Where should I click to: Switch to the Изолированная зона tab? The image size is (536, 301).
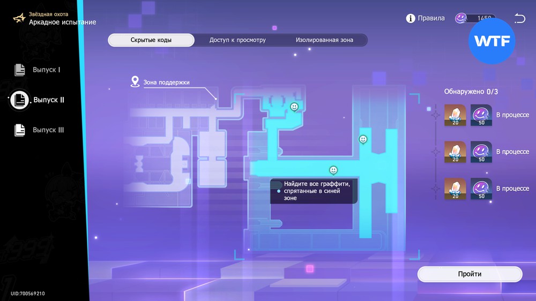(x=324, y=40)
